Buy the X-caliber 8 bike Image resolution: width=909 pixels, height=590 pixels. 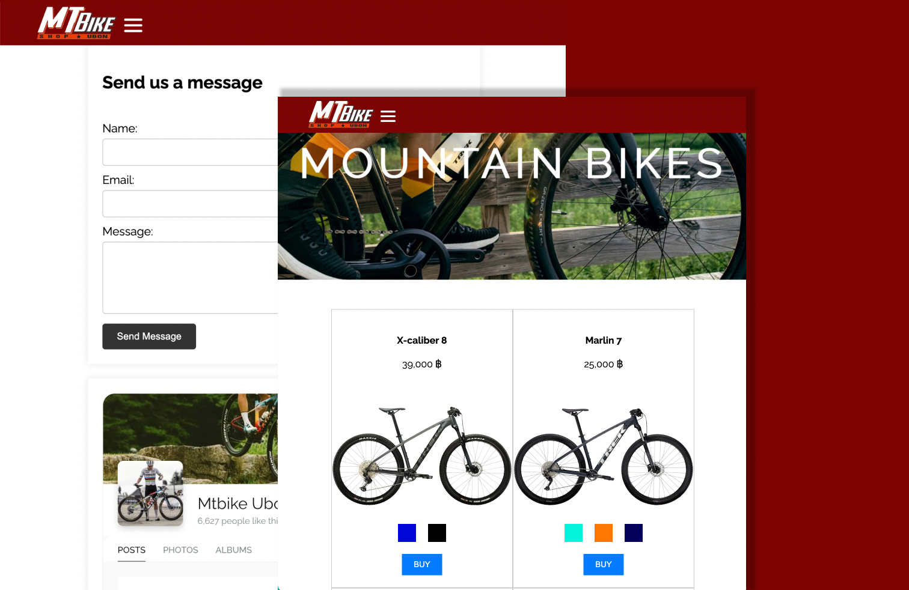tap(422, 564)
